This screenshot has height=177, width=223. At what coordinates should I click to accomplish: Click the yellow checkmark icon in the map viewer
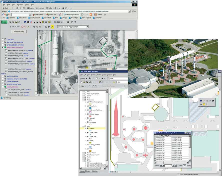(x=52, y=27)
